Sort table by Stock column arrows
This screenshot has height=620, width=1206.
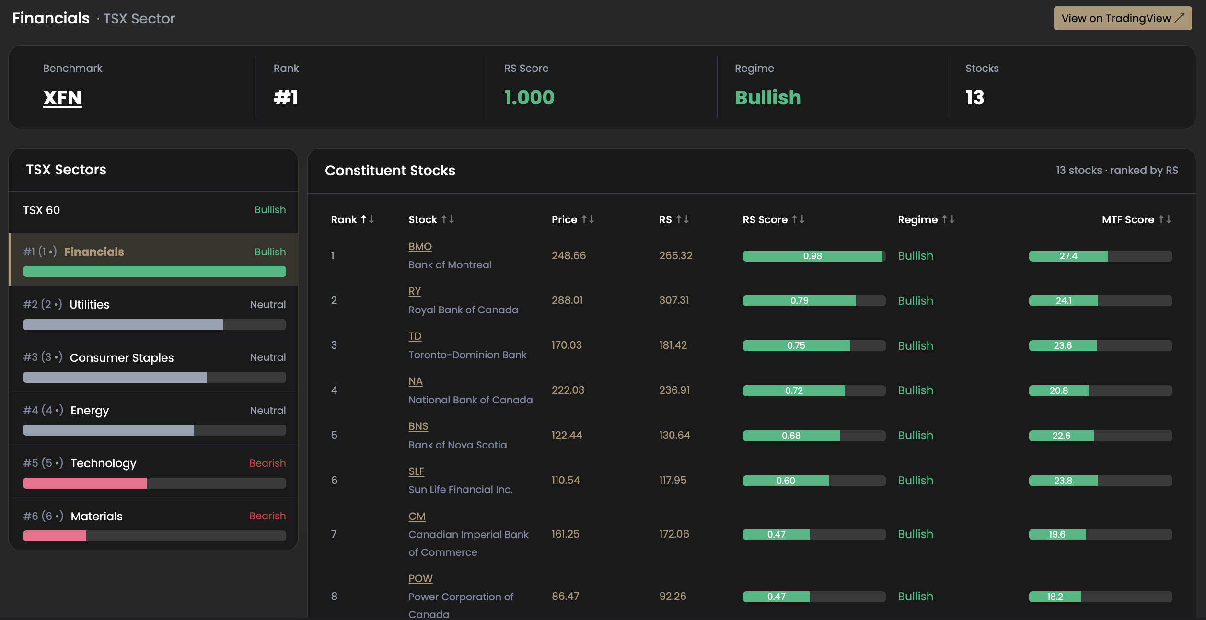pos(448,219)
